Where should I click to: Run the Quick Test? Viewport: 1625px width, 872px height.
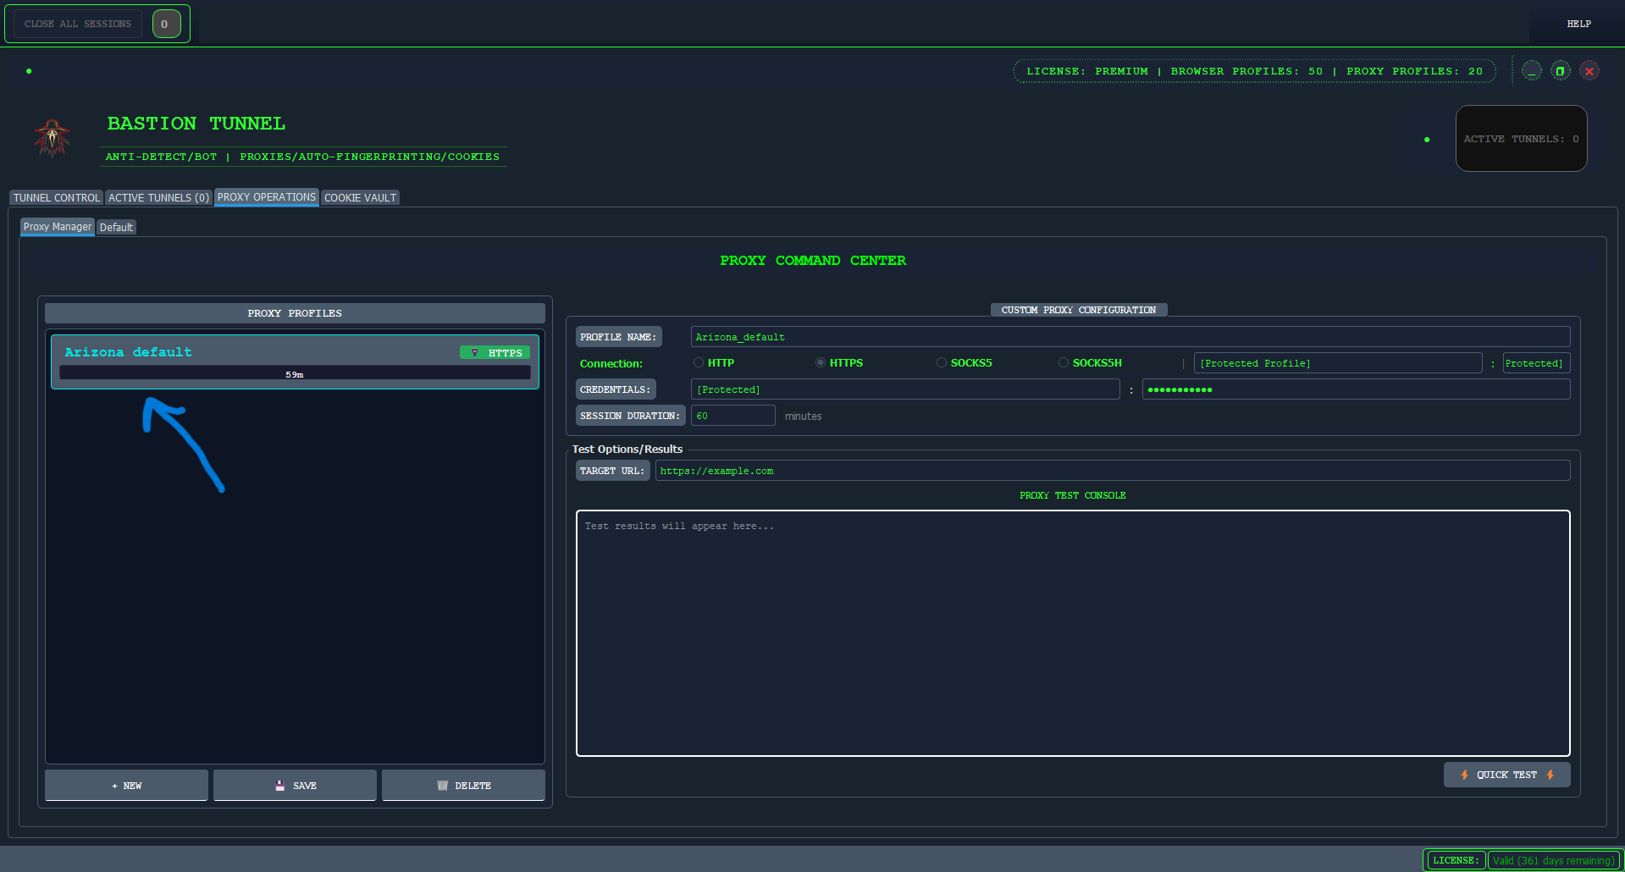coord(1507,775)
